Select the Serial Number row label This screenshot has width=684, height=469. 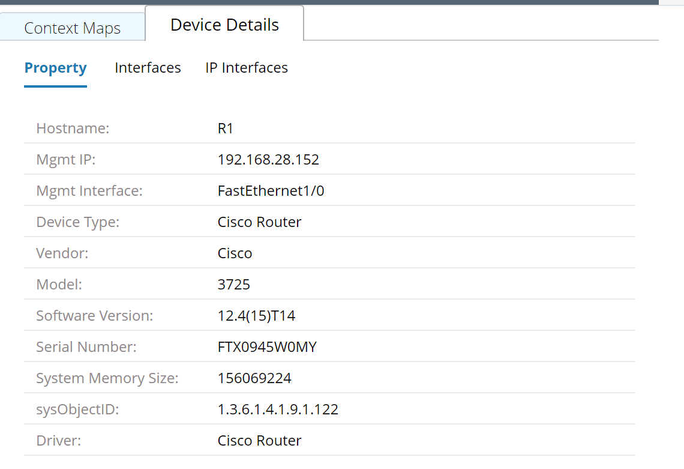tap(87, 346)
